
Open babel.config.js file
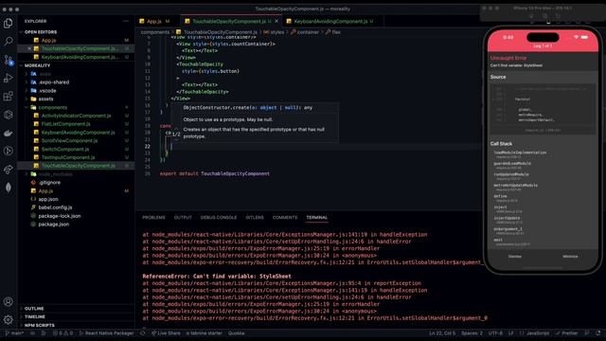55,207
